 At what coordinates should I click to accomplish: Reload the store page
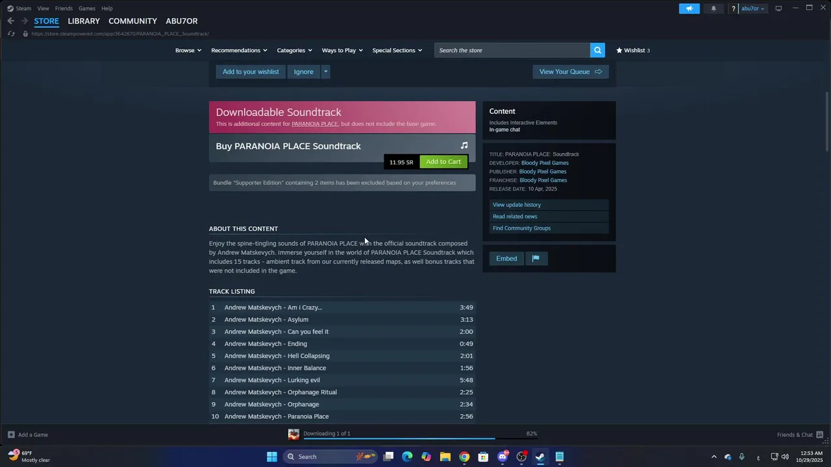click(11, 34)
